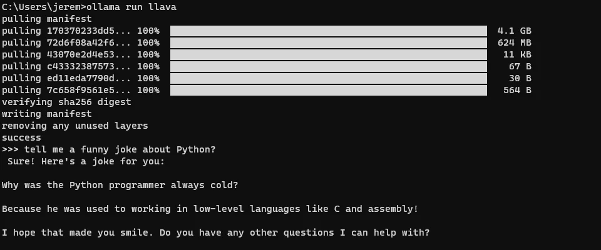Click the 'removing any unused layers' line

coord(74,126)
